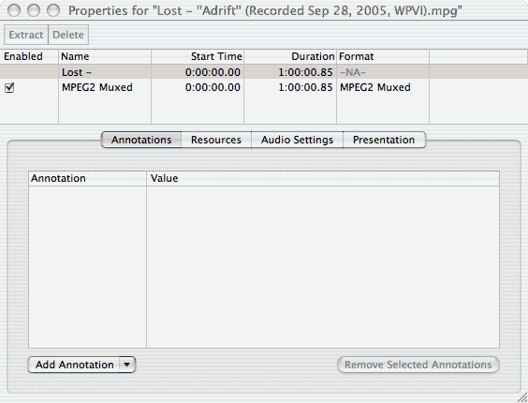Open the Audio Settings tab

pyautogui.click(x=297, y=140)
